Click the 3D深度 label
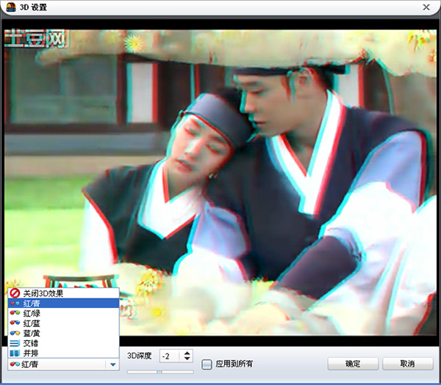441x385 pixels. pyautogui.click(x=139, y=356)
